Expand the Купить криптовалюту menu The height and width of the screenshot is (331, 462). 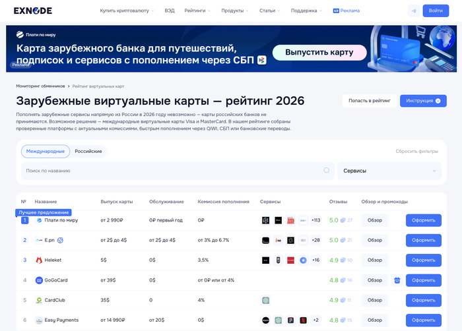coord(127,11)
